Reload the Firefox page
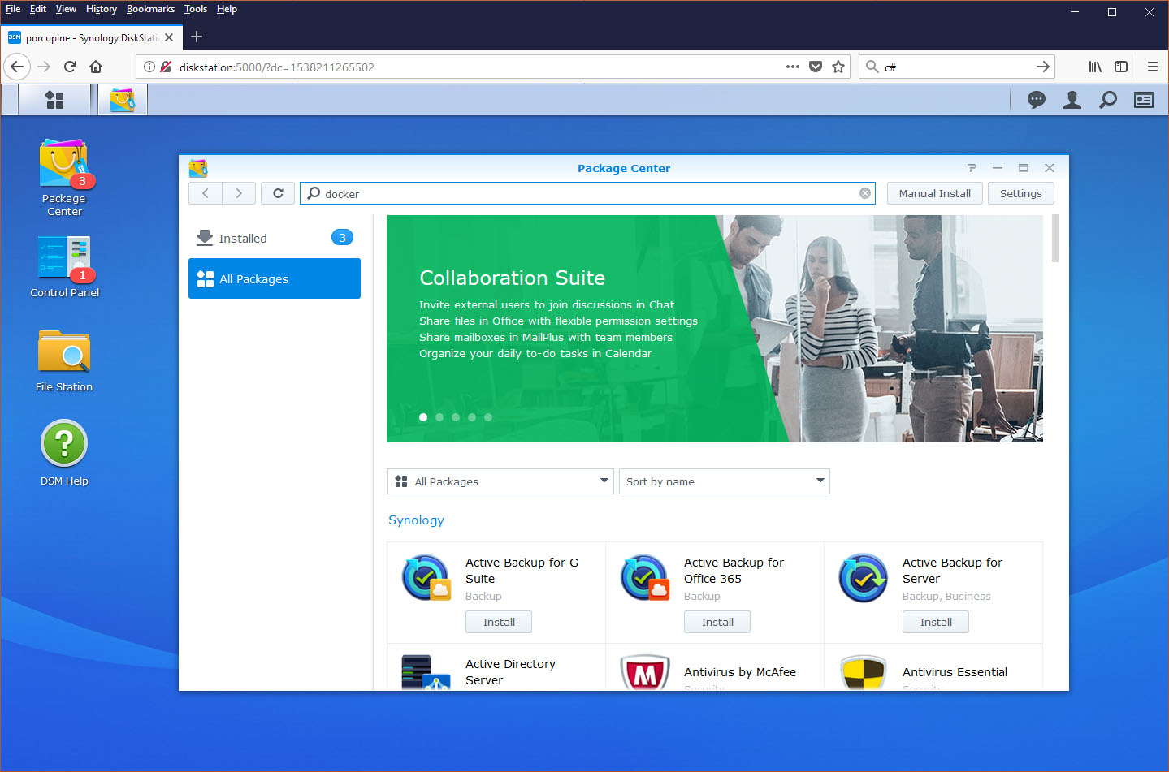The height and width of the screenshot is (772, 1169). pos(70,67)
